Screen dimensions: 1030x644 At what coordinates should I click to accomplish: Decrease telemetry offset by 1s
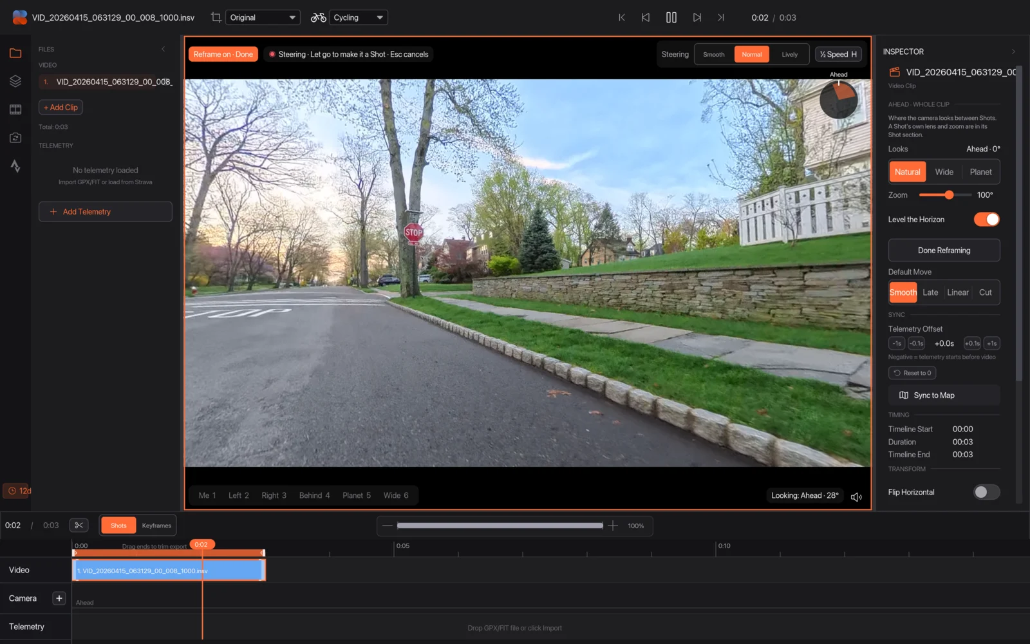[897, 343]
